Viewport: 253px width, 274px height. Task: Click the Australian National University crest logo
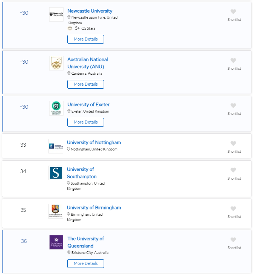click(56, 63)
